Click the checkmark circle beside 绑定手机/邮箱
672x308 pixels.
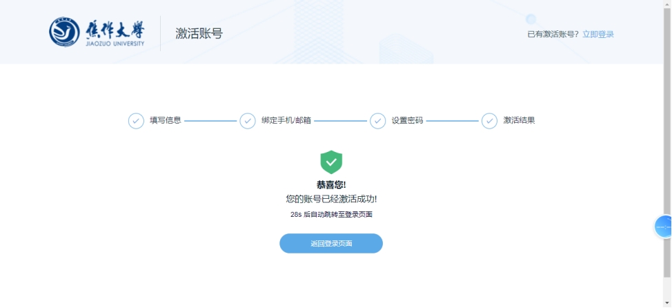point(248,121)
